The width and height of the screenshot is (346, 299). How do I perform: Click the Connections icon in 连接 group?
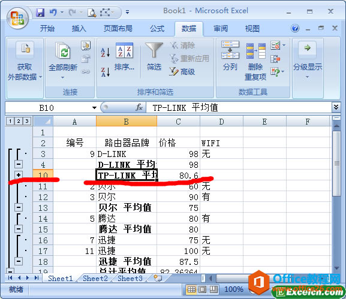pos(86,46)
